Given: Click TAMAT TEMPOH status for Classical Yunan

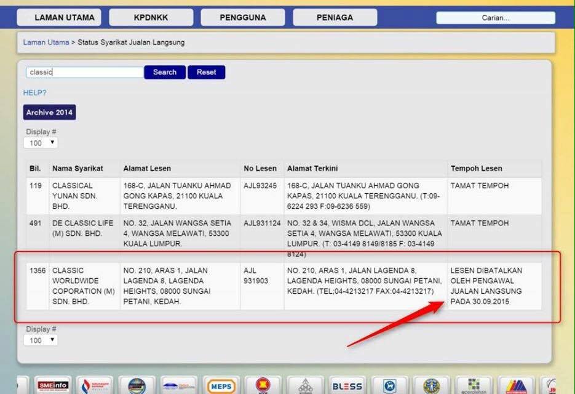Looking at the screenshot, I should point(480,186).
